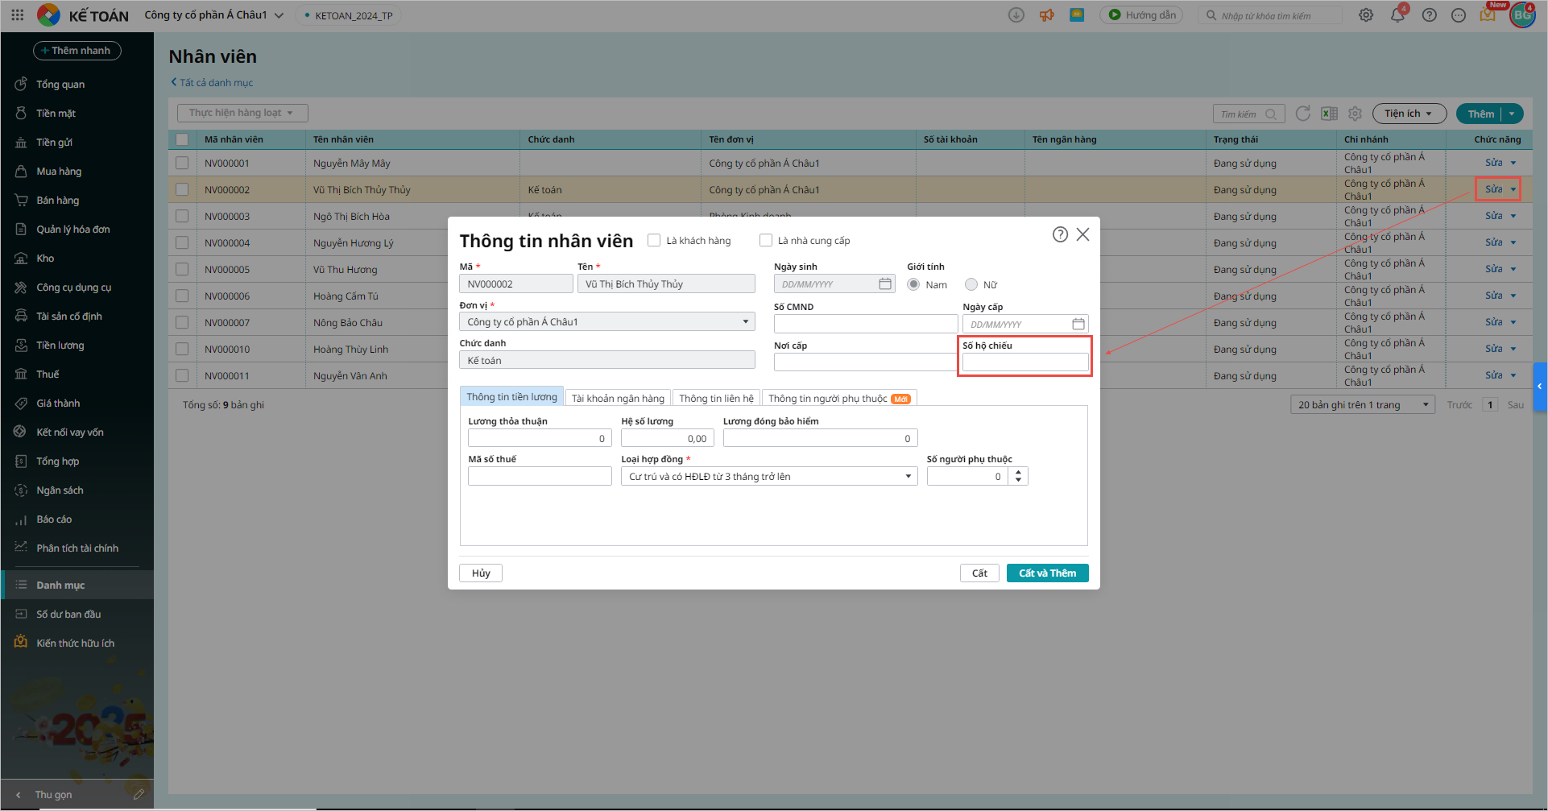
Task: Switch to Tài khoản ngân hàng tab
Action: pos(618,398)
